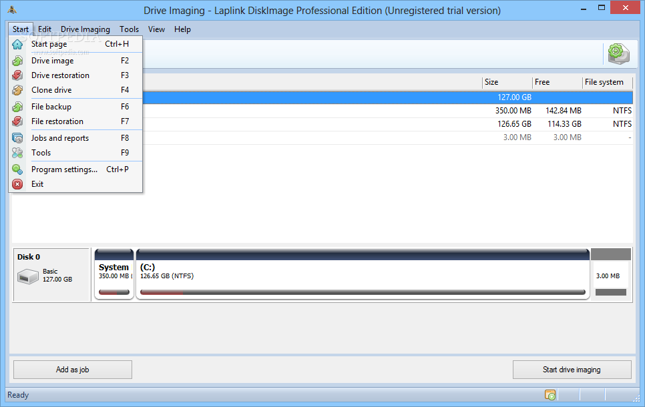This screenshot has height=407, width=645.
Task: Select the 126.65 GB NTFS partition row
Action: 387,124
